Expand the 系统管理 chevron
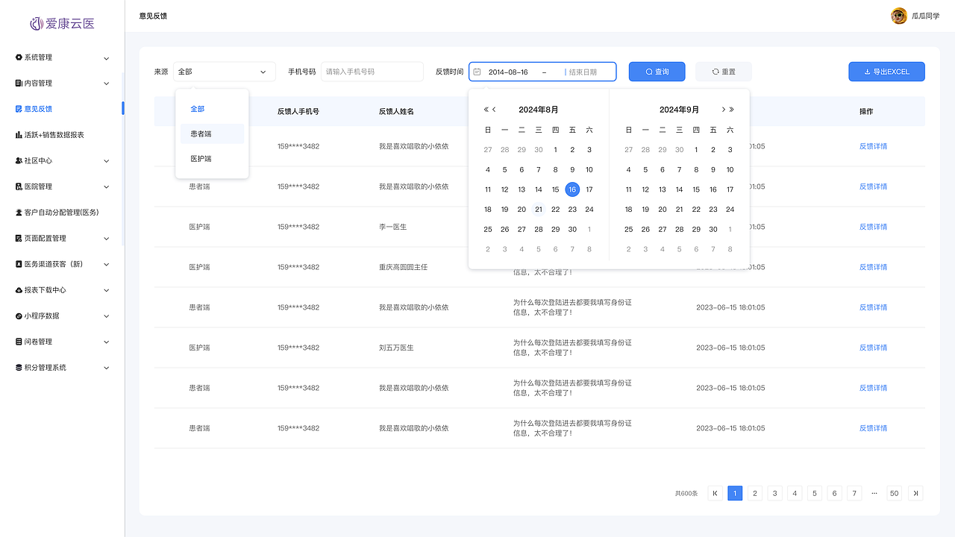This screenshot has width=955, height=537. tap(106, 58)
